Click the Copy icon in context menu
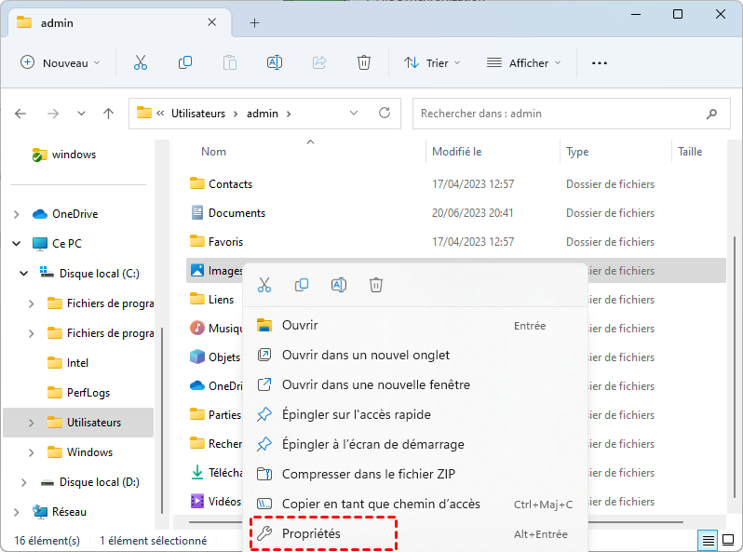Image resolution: width=743 pixels, height=552 pixels. (x=302, y=285)
